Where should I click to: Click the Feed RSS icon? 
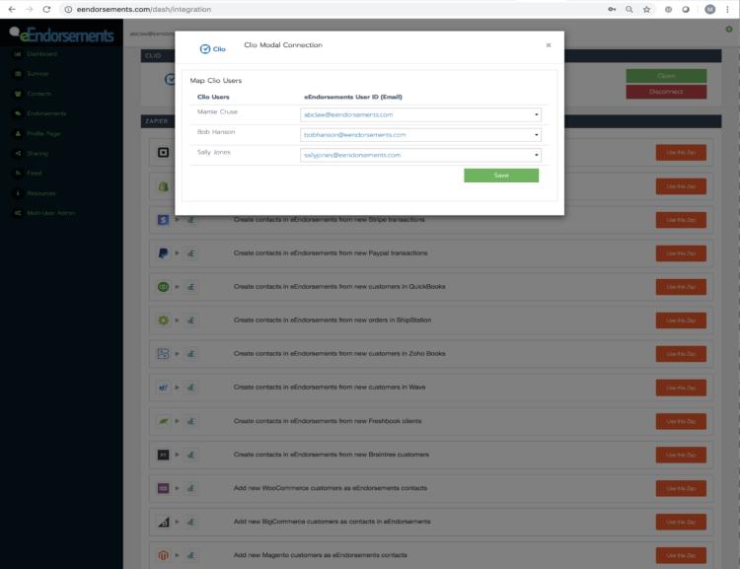(x=18, y=174)
